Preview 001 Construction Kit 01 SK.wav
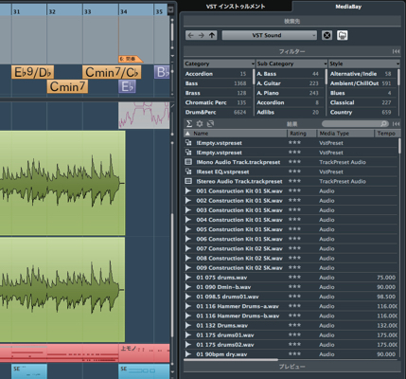Image resolution: width=406 pixels, height=379 pixels. (188, 190)
